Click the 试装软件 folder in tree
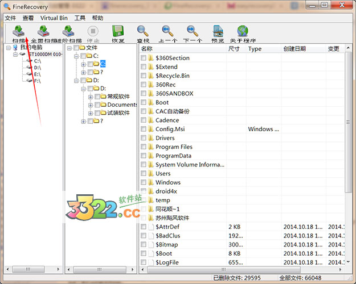This screenshot has width=356, height=284. [x=118, y=113]
